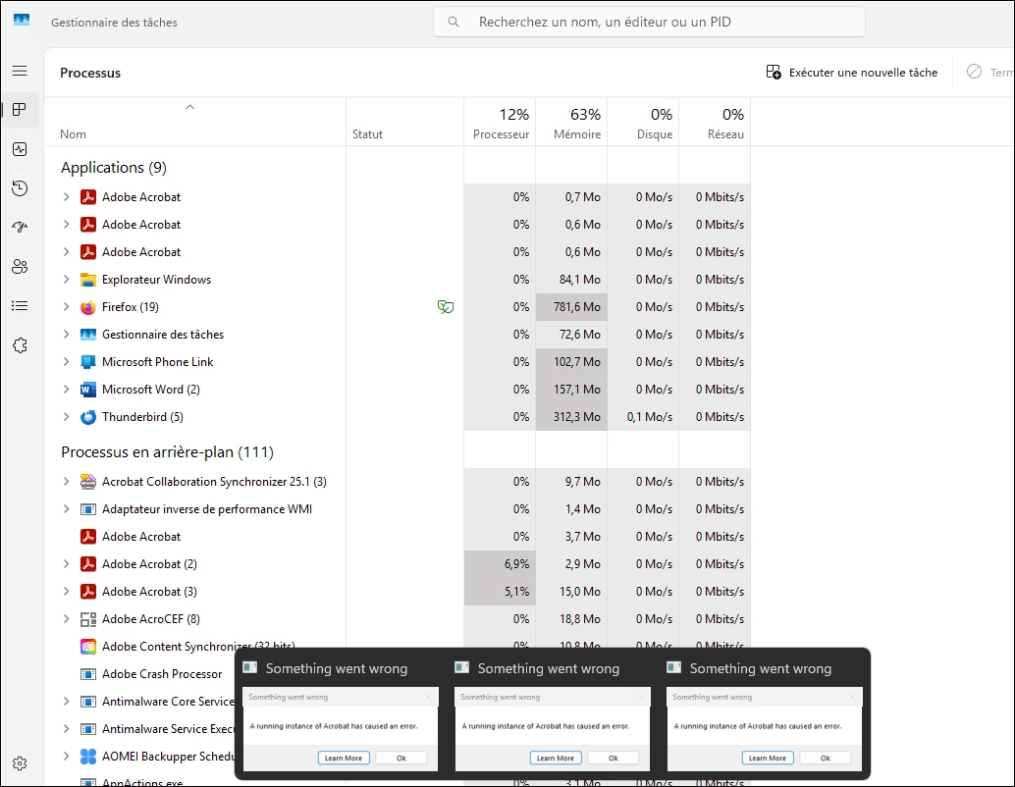Expand the Adobe AcroCEF (8) group
This screenshot has width=1015, height=787.
[x=66, y=619]
